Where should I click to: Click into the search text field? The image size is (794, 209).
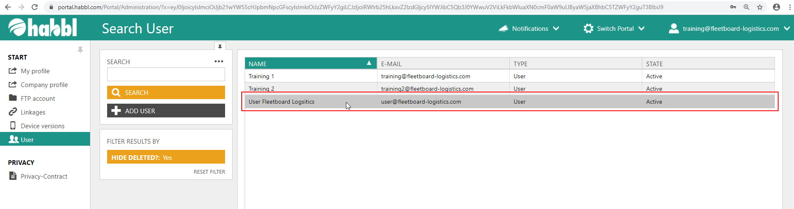coord(166,75)
